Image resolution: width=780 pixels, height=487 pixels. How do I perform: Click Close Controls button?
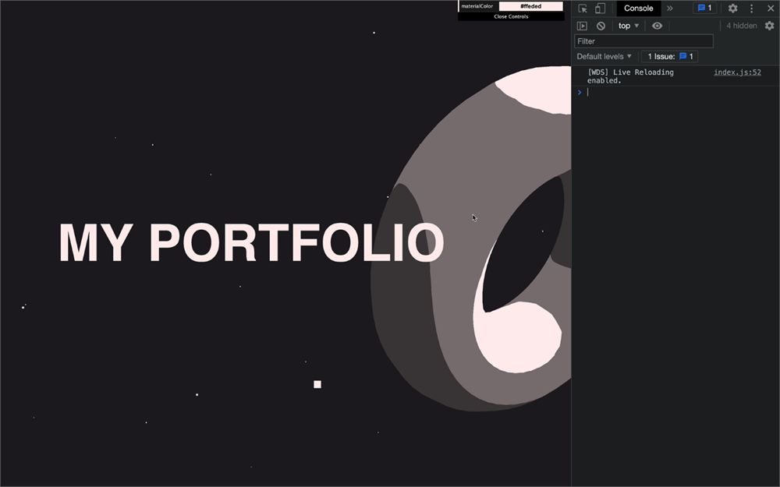pos(511,16)
